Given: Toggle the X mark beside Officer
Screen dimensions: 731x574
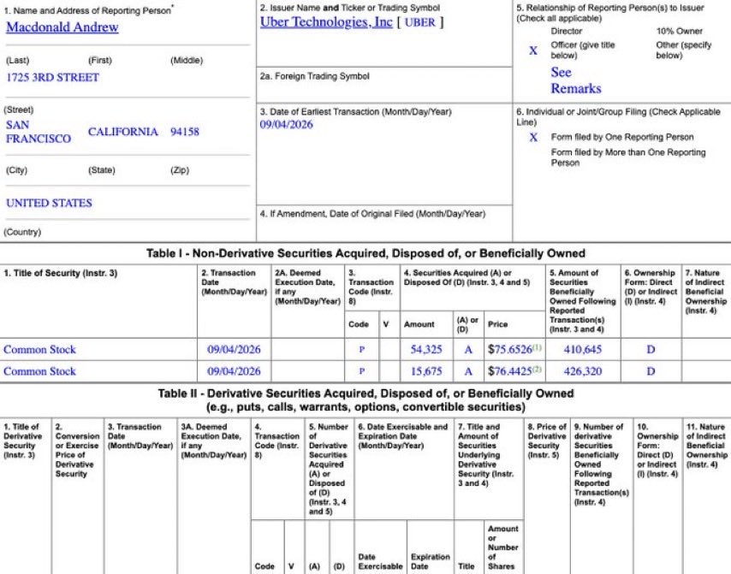Looking at the screenshot, I should [533, 50].
